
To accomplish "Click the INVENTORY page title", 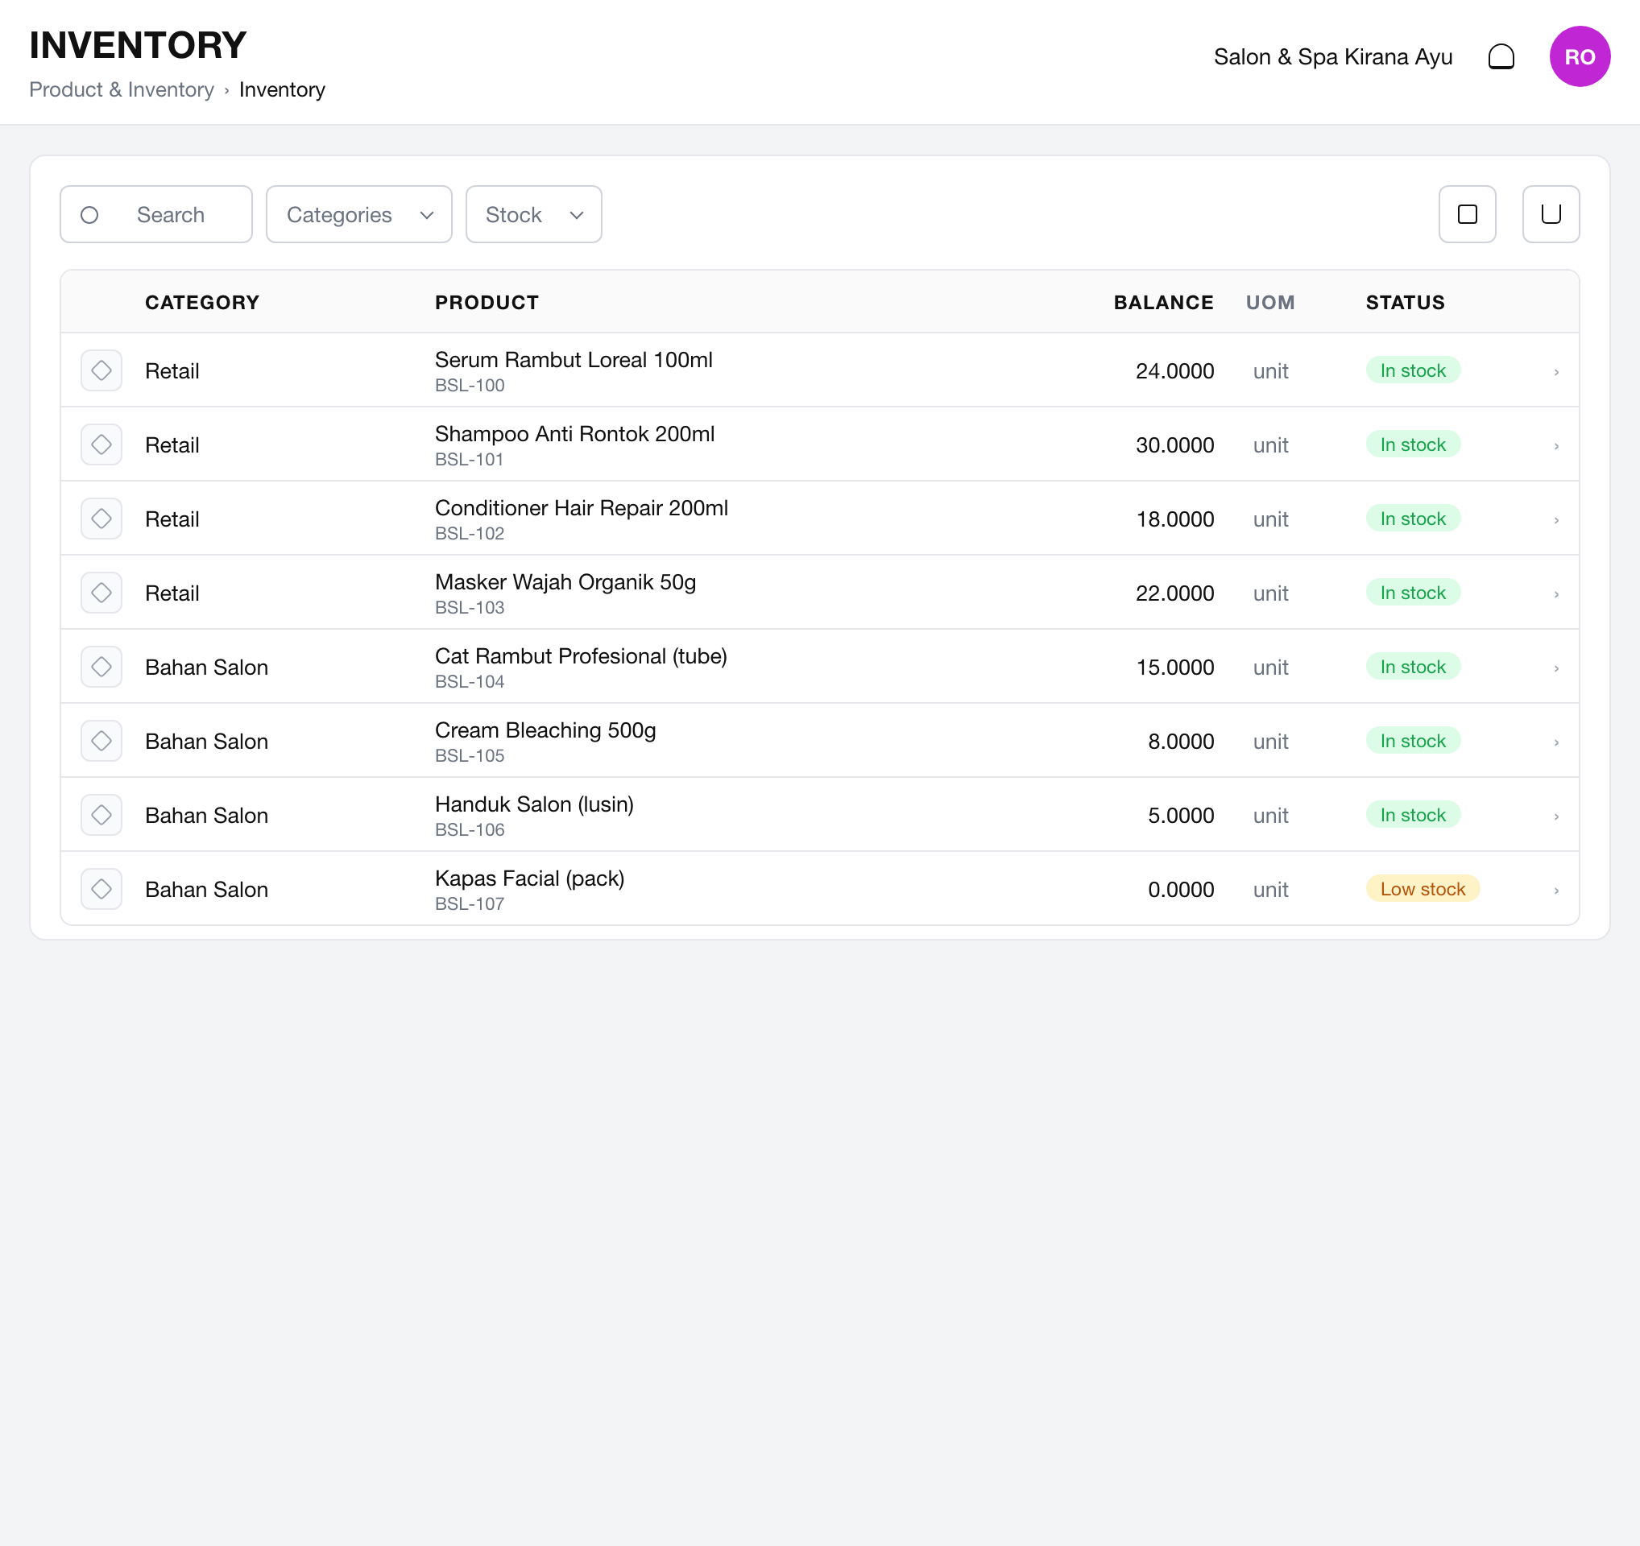I will 138,45.
